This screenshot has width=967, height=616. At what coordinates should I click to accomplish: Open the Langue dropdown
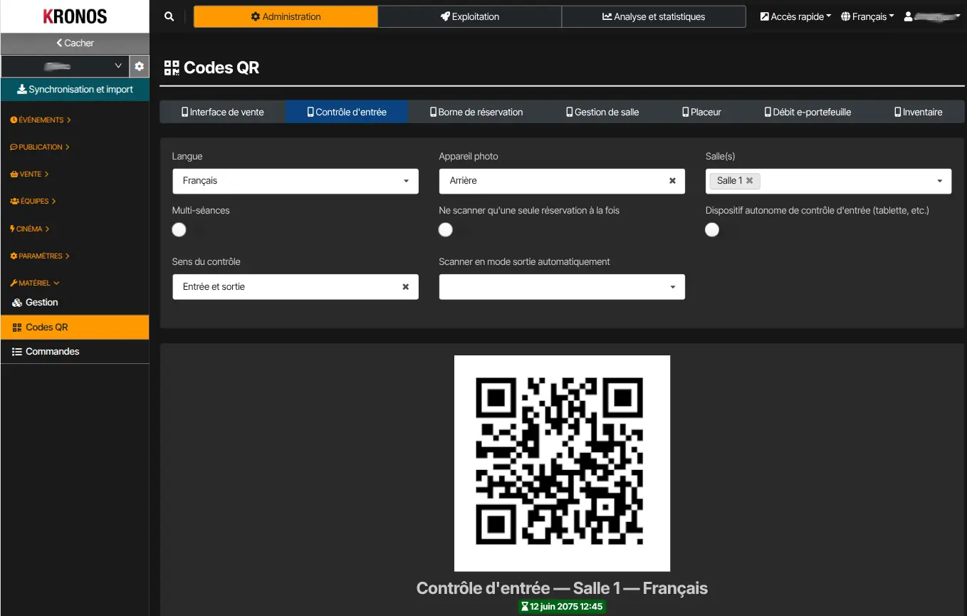click(x=296, y=181)
